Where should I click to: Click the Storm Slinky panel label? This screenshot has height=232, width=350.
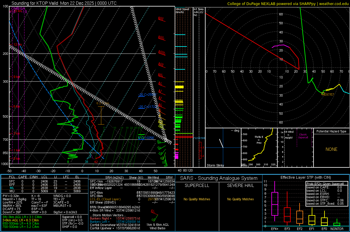tap(215, 165)
